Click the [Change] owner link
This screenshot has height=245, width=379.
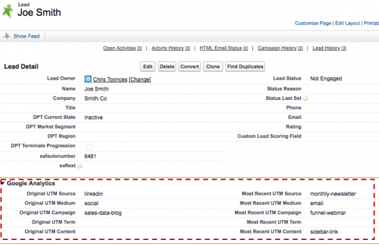click(140, 79)
